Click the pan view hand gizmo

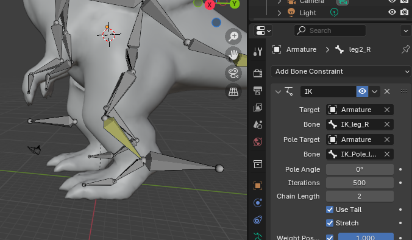pyautogui.click(x=233, y=55)
